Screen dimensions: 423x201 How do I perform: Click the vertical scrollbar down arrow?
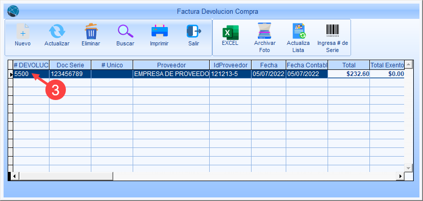tap(408, 168)
